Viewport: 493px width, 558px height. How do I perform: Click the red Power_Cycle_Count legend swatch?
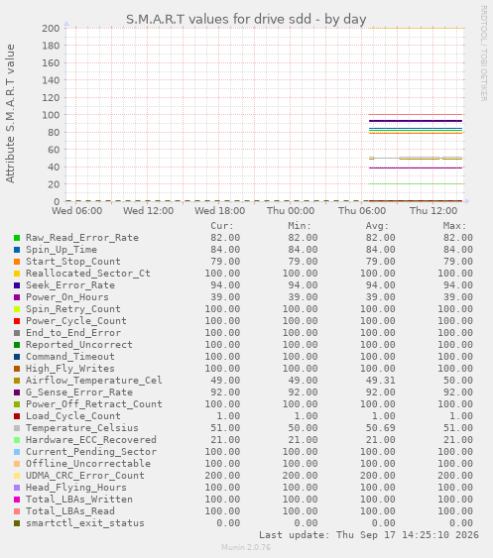[x=17, y=321]
